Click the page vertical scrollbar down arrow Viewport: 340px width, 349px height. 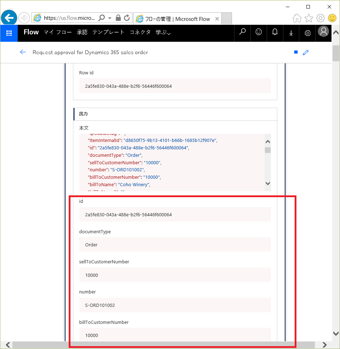tap(336, 333)
